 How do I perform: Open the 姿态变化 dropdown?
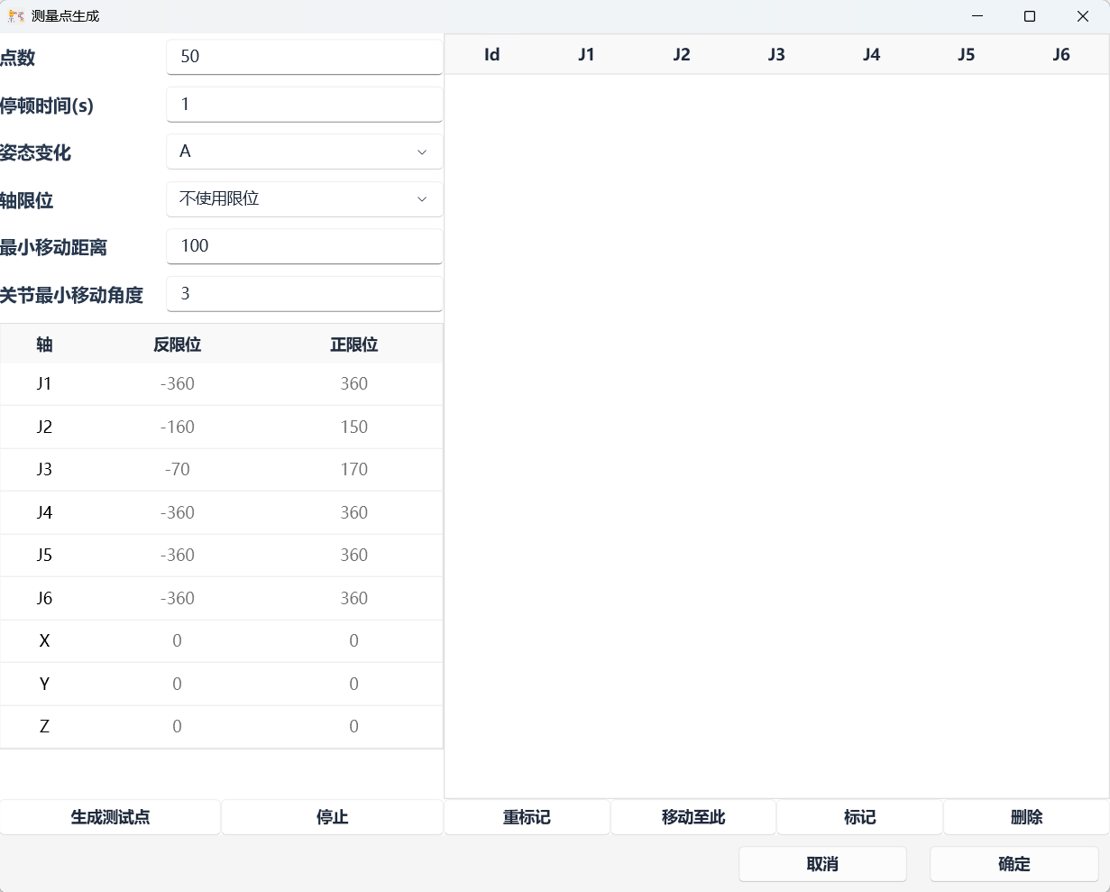tap(305, 152)
